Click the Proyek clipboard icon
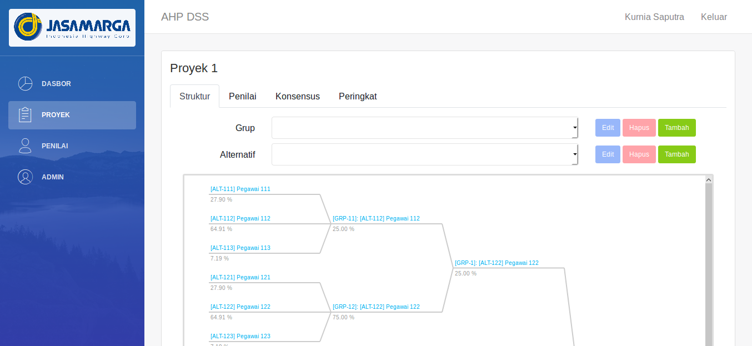752x346 pixels. click(x=25, y=115)
